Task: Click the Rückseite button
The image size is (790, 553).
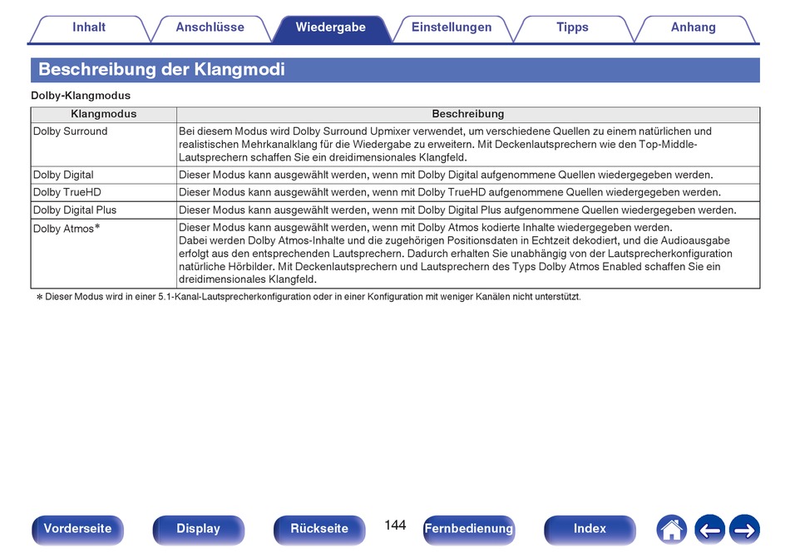Action: point(319,529)
